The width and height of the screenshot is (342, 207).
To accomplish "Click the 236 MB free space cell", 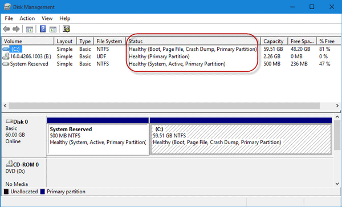I will point(299,64).
